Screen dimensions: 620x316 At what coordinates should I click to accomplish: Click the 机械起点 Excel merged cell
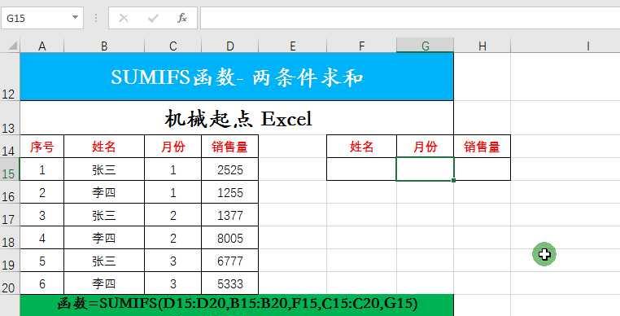(x=237, y=117)
